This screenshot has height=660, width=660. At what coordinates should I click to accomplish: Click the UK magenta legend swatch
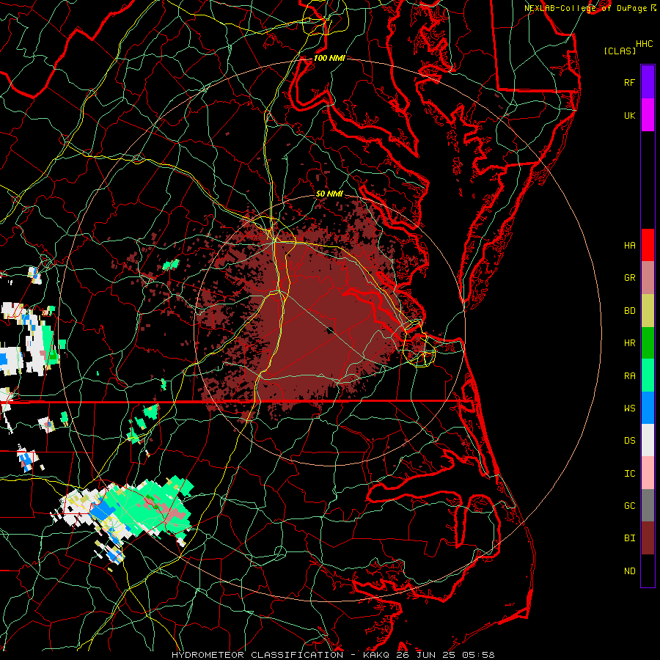(648, 115)
